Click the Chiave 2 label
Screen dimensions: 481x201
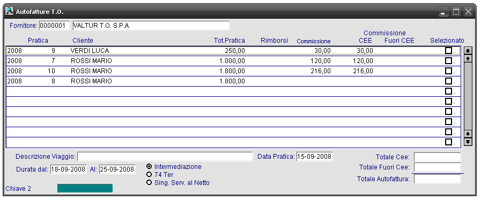[18, 189]
